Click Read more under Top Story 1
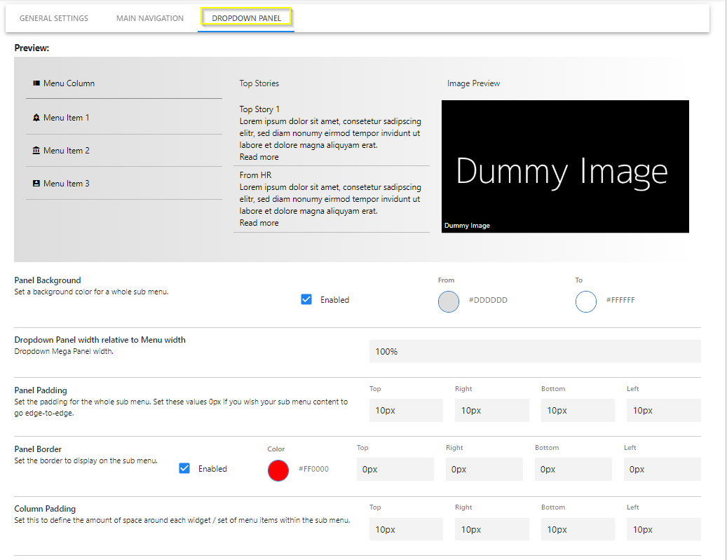 click(259, 157)
